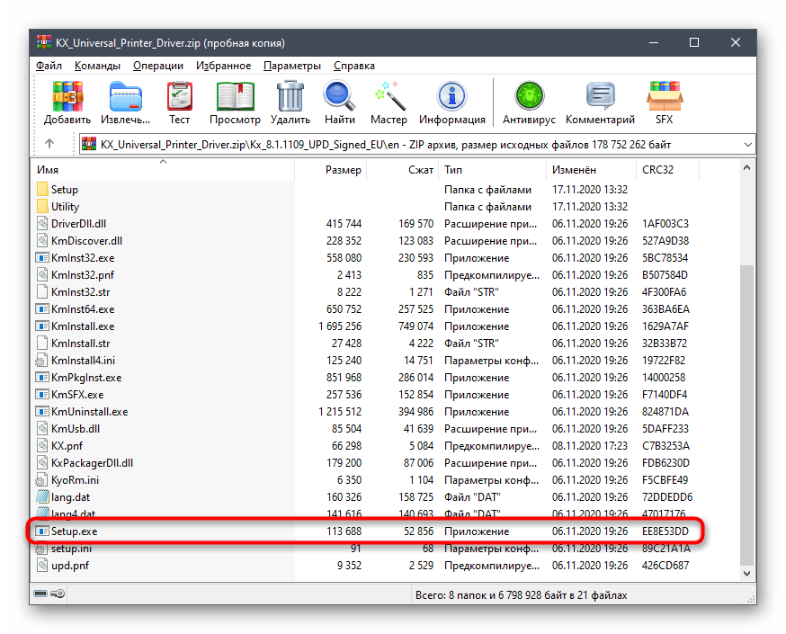
Task: Select the upd.pnf file name
Action: click(69, 566)
